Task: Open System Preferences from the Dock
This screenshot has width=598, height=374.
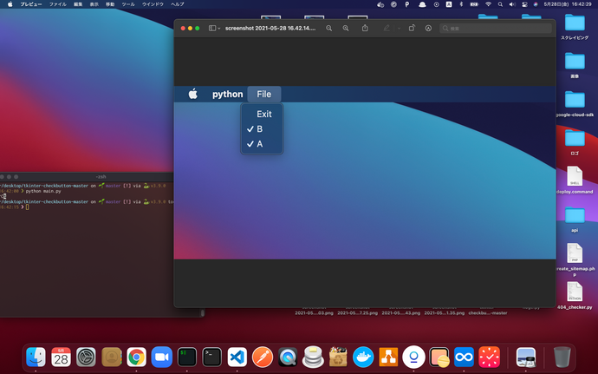Action: point(86,358)
